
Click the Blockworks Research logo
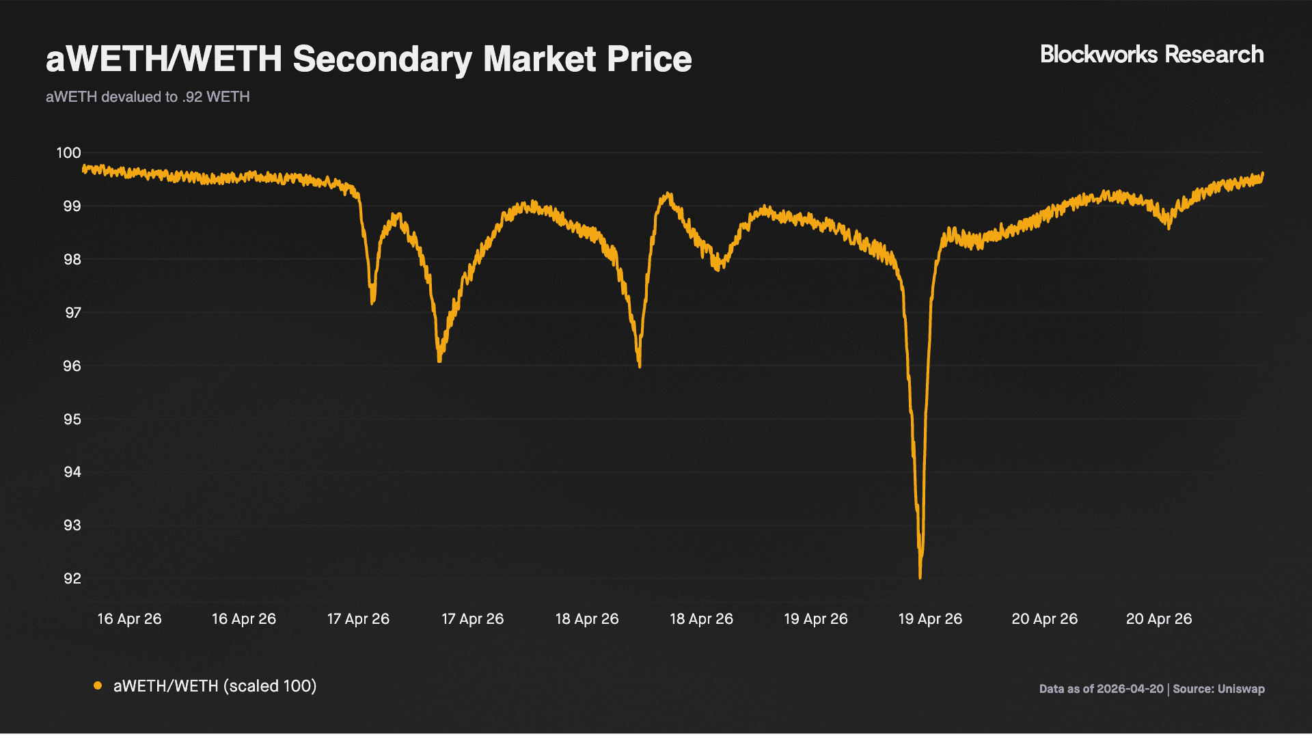(x=1151, y=55)
